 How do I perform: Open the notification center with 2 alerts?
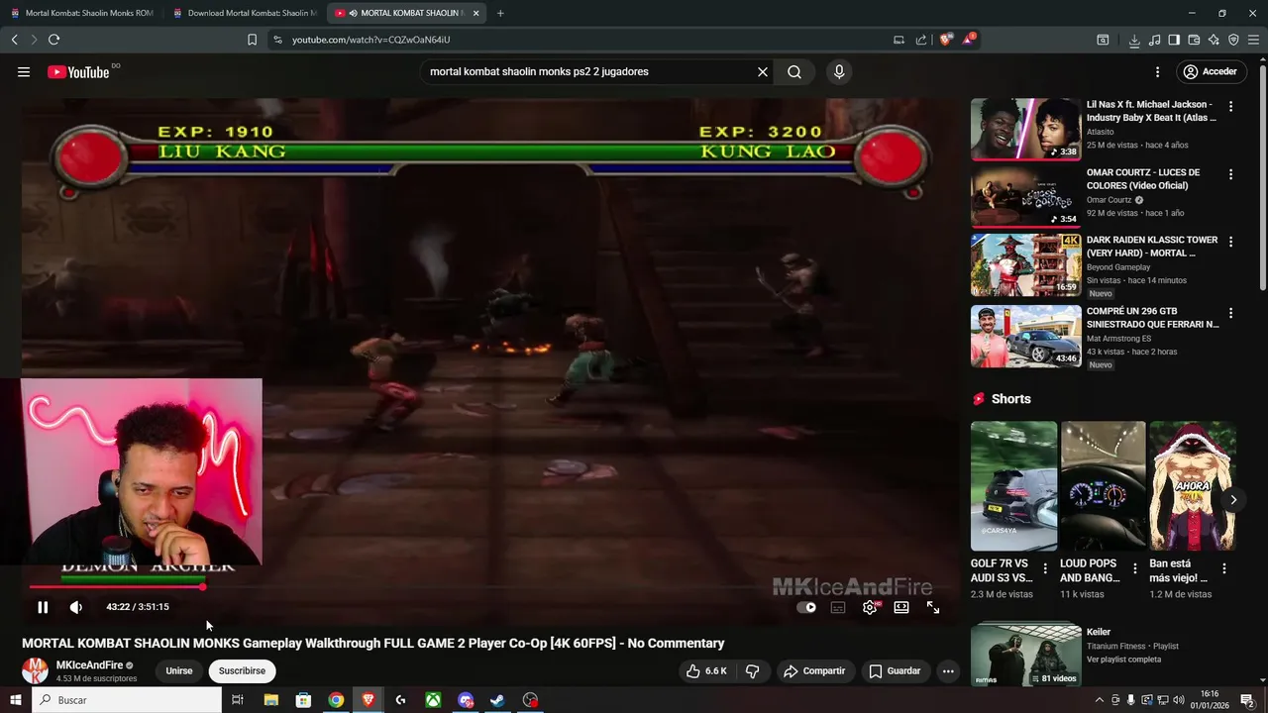coord(1248,700)
